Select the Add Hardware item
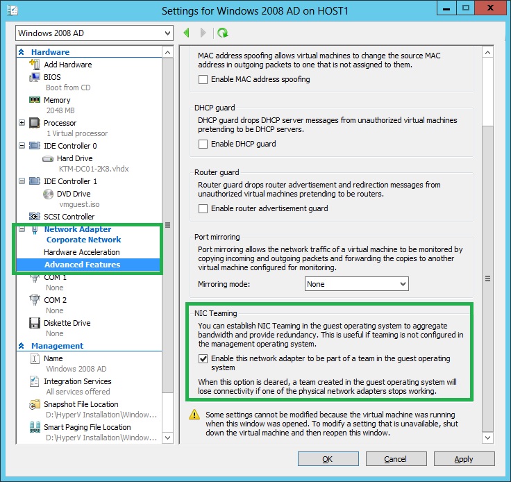This screenshot has width=511, height=482. [x=68, y=65]
